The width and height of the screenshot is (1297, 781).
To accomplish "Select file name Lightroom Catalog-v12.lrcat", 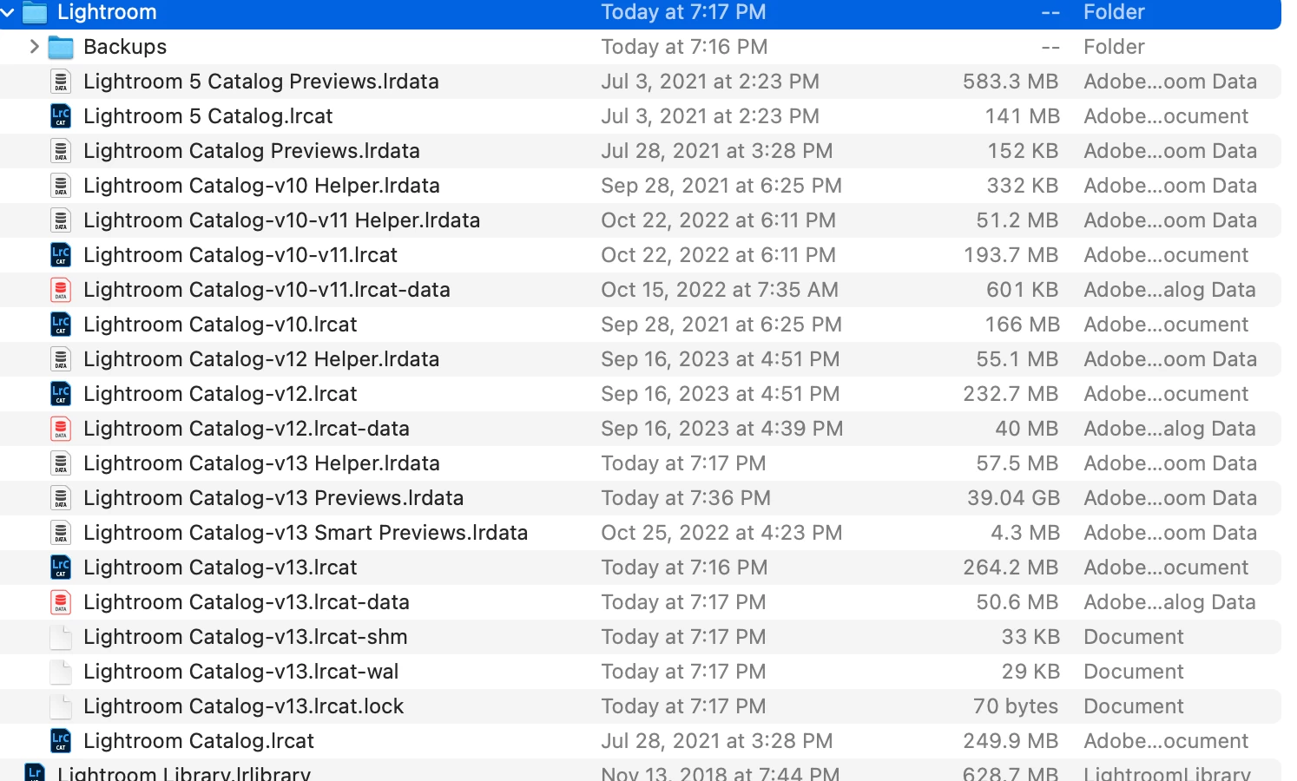I will (x=221, y=394).
